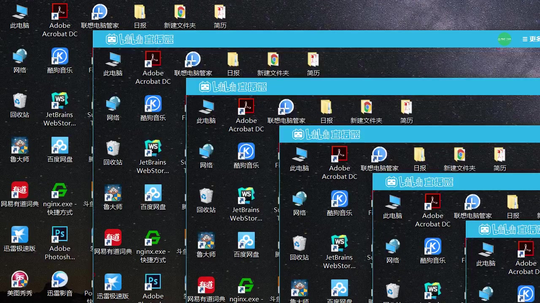Select 此电脑 inside the innermost, smallest stream frame
Image resolution: width=540 pixels, height=303 pixels.
pos(486,255)
